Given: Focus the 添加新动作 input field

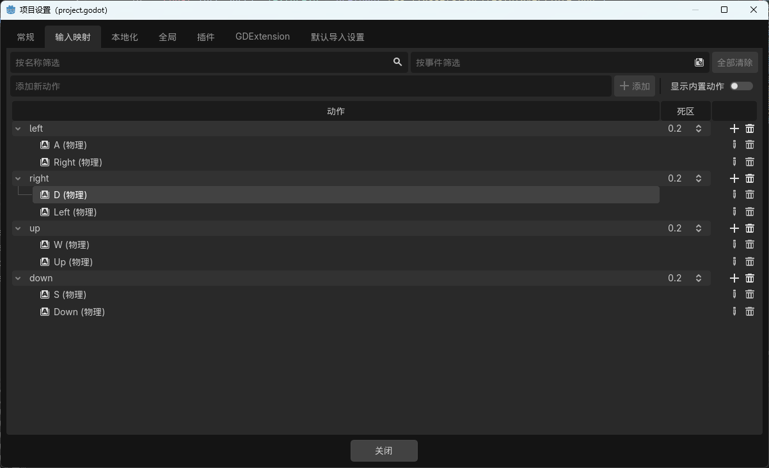Looking at the screenshot, I should point(311,86).
